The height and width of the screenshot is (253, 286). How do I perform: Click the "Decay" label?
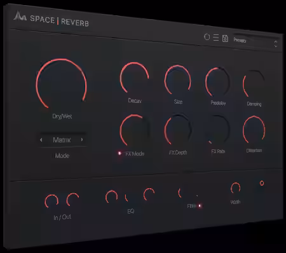pyautogui.click(x=135, y=100)
